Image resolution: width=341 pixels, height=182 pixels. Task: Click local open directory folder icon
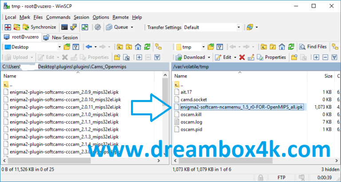coord(67,47)
